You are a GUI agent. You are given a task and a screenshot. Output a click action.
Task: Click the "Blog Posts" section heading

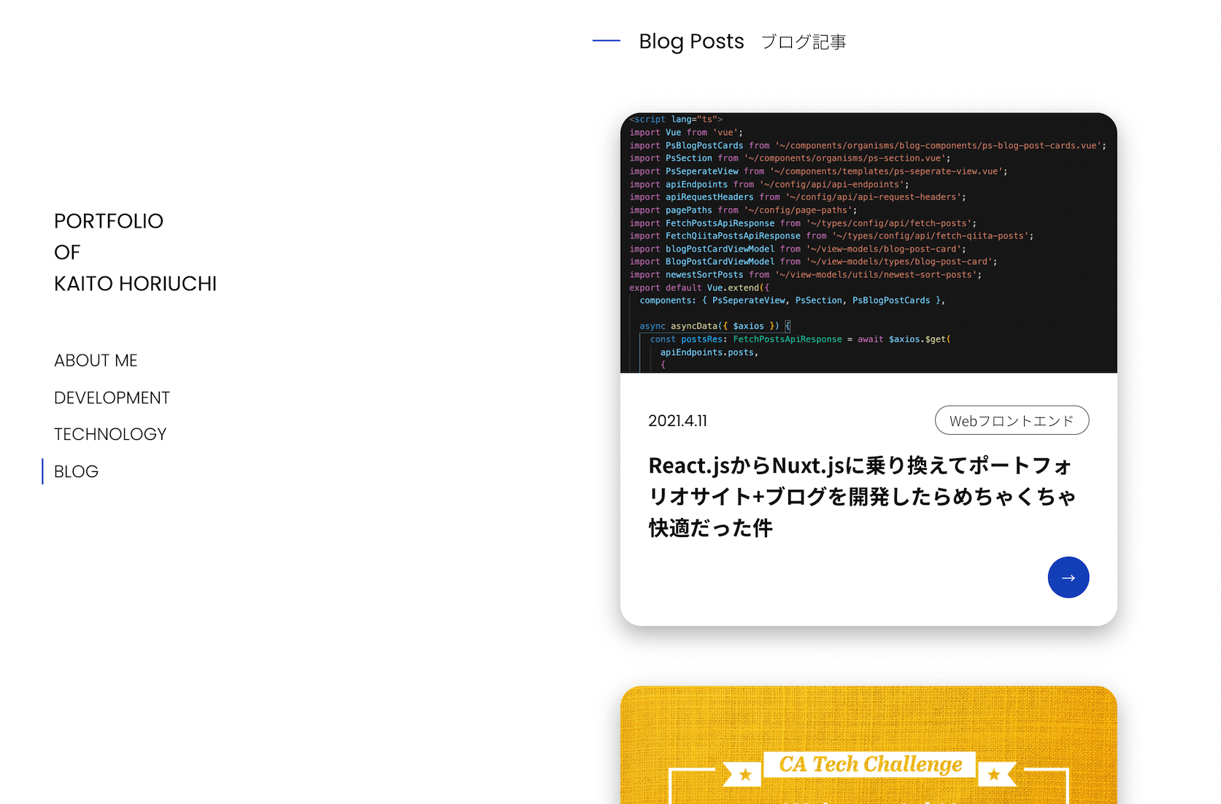(691, 42)
